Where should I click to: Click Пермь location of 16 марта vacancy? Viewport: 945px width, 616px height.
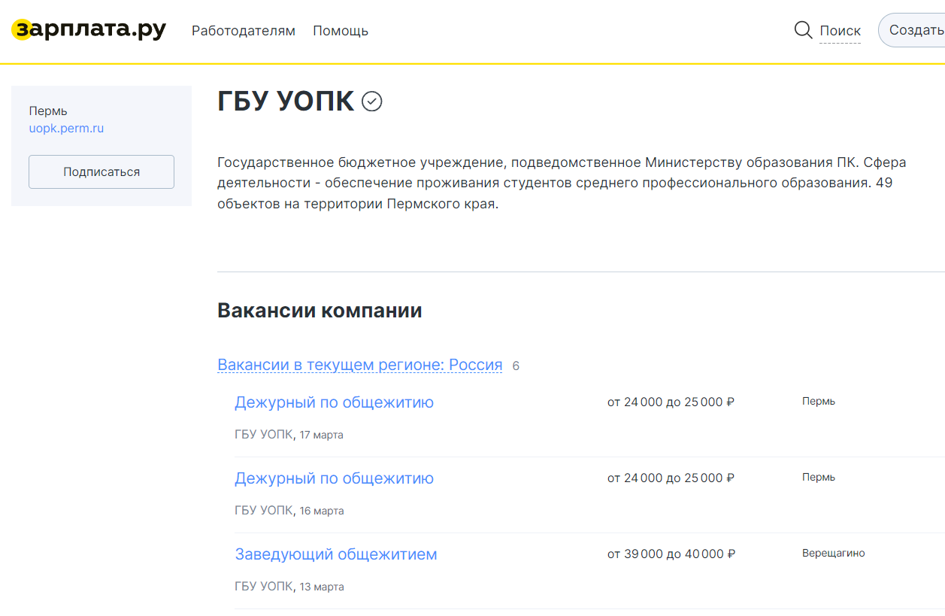[x=819, y=478]
